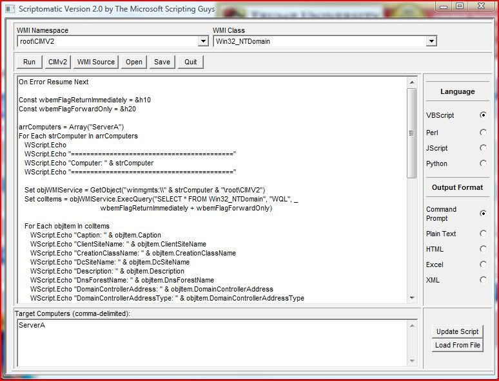Click the script pane scrollbar thumb
499x381 pixels.
coord(412,133)
